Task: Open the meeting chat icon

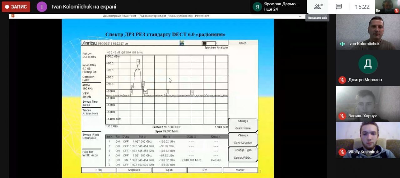Action: coord(339,7)
